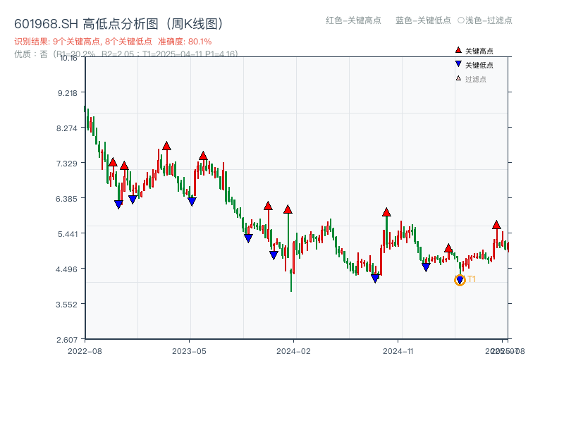The image size is (564, 423).
Task: Click the 浅色-过滤点 header legend text
Action: pos(485,20)
